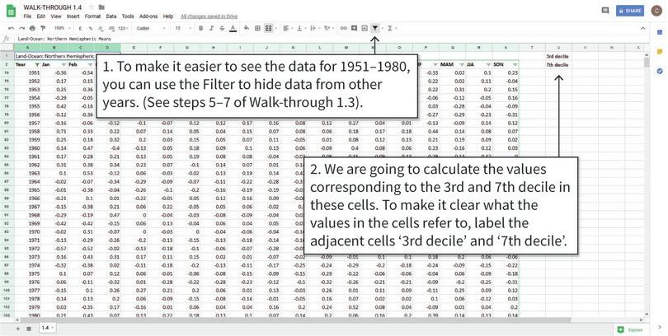Image resolution: width=668 pixels, height=336 pixels.
Task: Open the Edit menu
Action: [41, 16]
